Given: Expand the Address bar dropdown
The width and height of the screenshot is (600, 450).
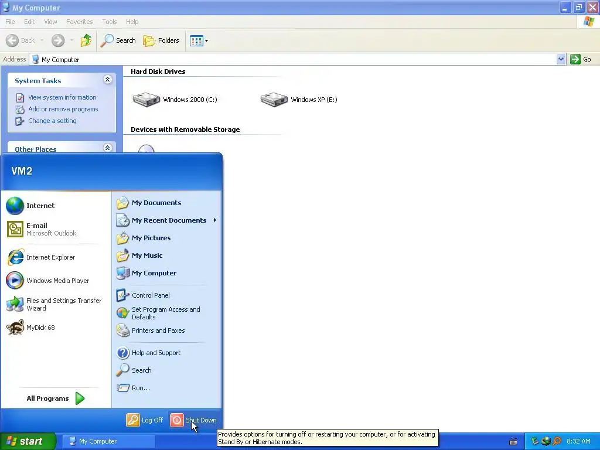Looking at the screenshot, I should 561,59.
